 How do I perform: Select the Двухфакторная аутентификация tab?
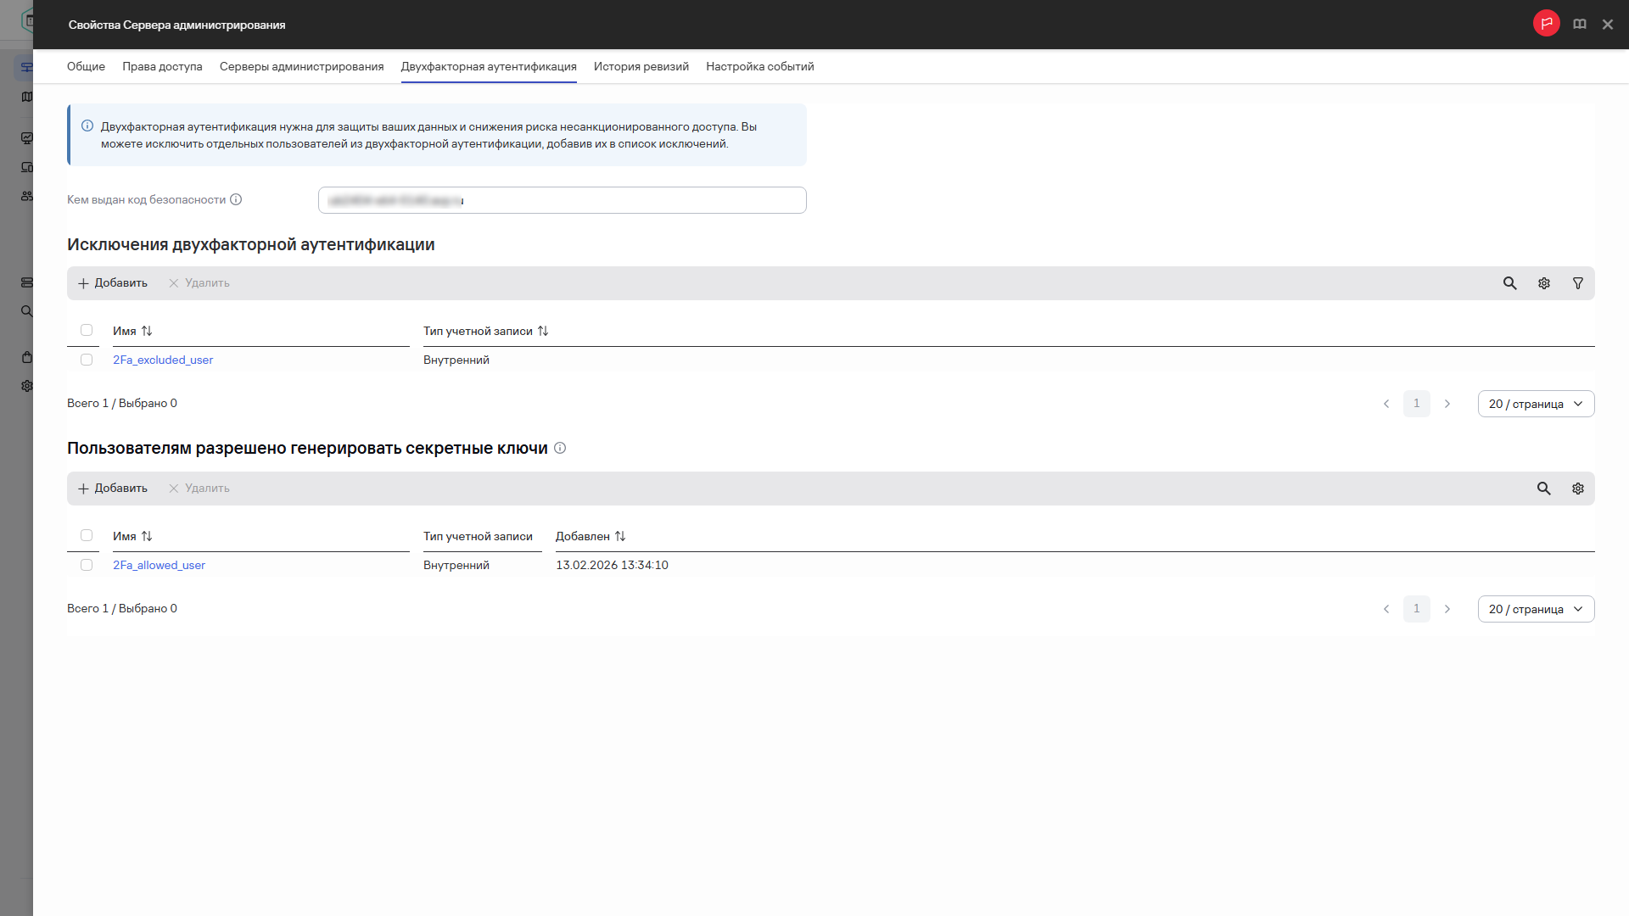point(489,66)
